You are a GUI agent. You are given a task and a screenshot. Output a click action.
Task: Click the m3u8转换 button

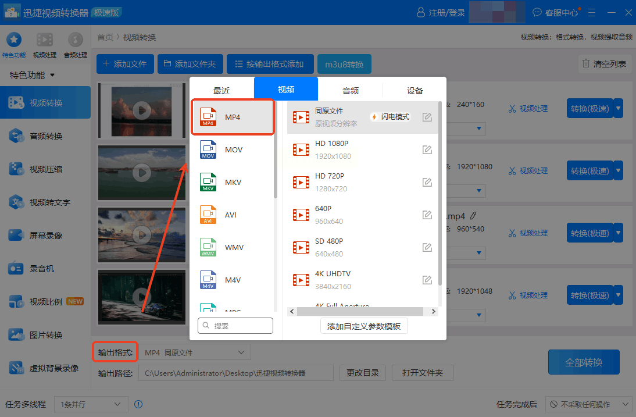click(x=344, y=64)
